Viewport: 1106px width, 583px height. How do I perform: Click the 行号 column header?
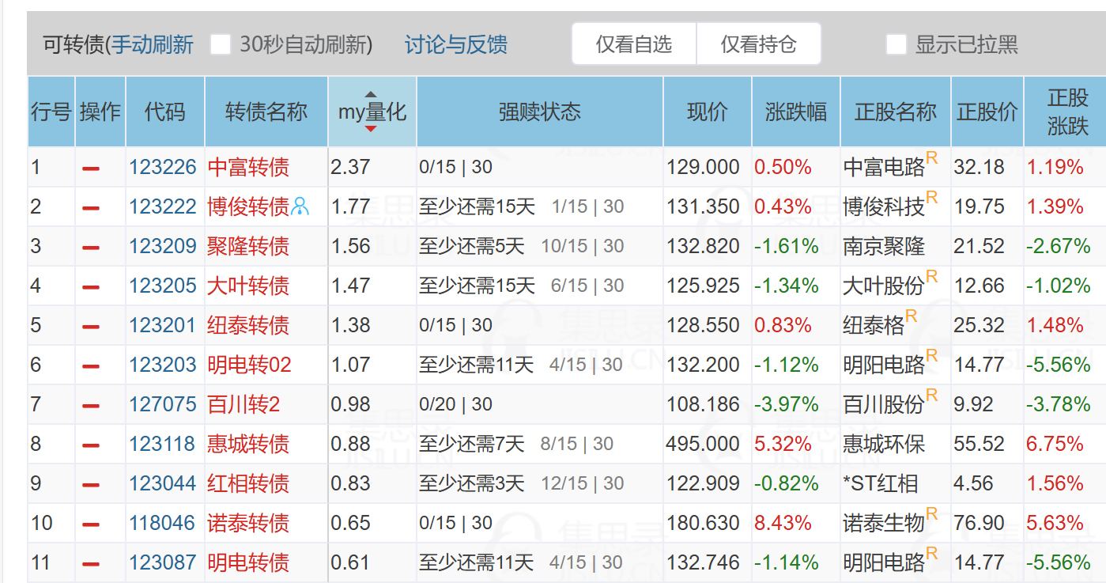pos(51,112)
